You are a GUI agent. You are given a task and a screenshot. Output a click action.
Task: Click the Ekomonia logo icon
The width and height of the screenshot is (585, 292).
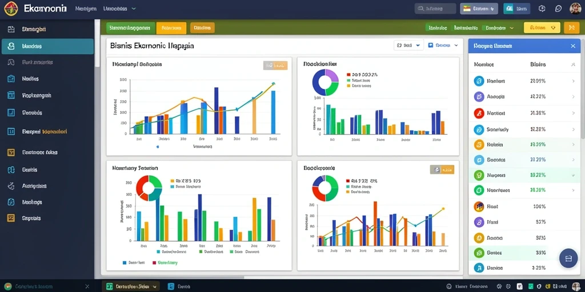11,9
